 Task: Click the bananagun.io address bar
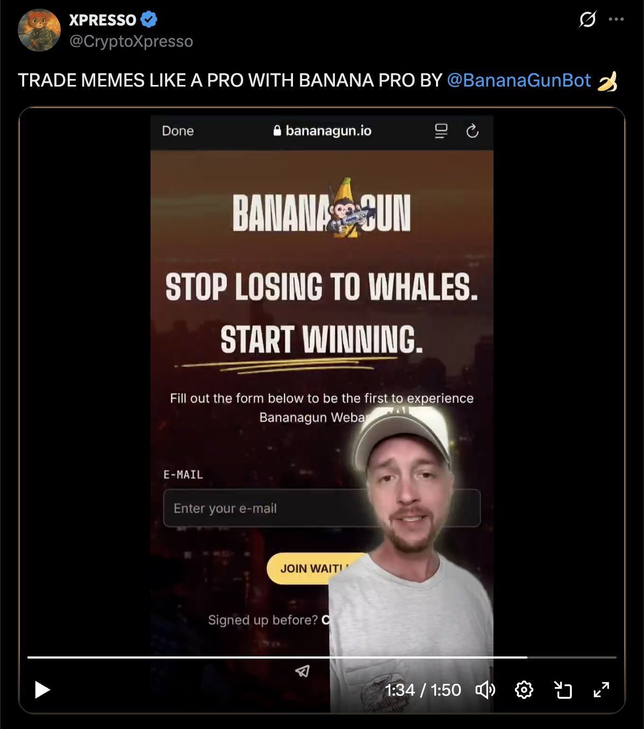click(322, 131)
